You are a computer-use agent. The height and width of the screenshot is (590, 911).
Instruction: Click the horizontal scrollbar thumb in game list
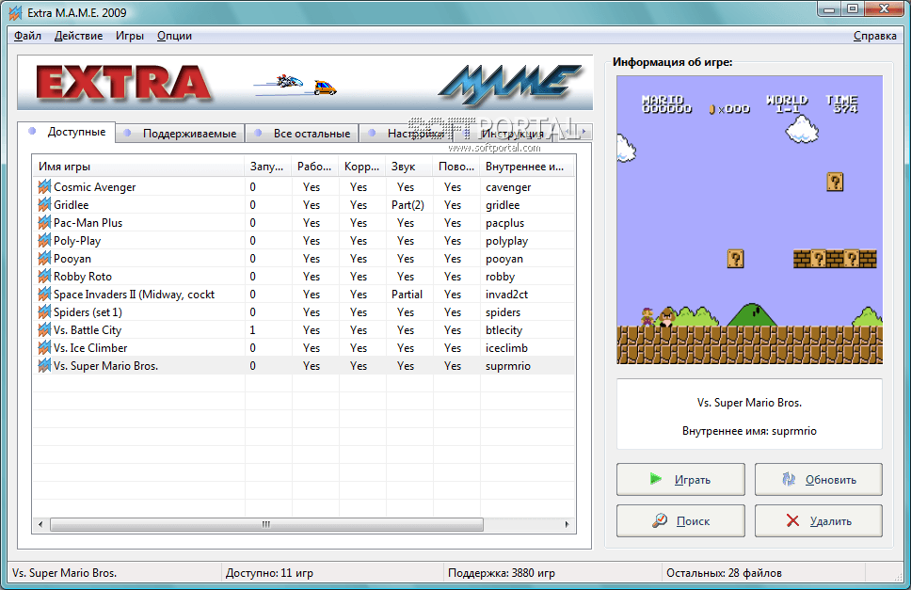[266, 524]
